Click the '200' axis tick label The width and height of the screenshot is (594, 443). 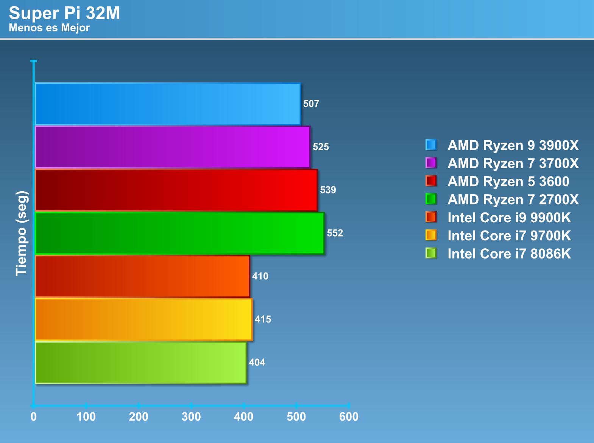click(139, 417)
